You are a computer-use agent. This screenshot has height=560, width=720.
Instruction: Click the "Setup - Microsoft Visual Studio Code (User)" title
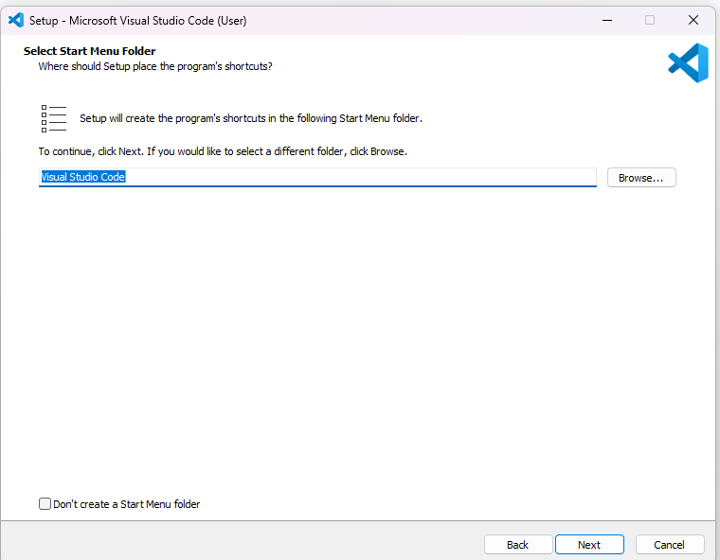[137, 21]
